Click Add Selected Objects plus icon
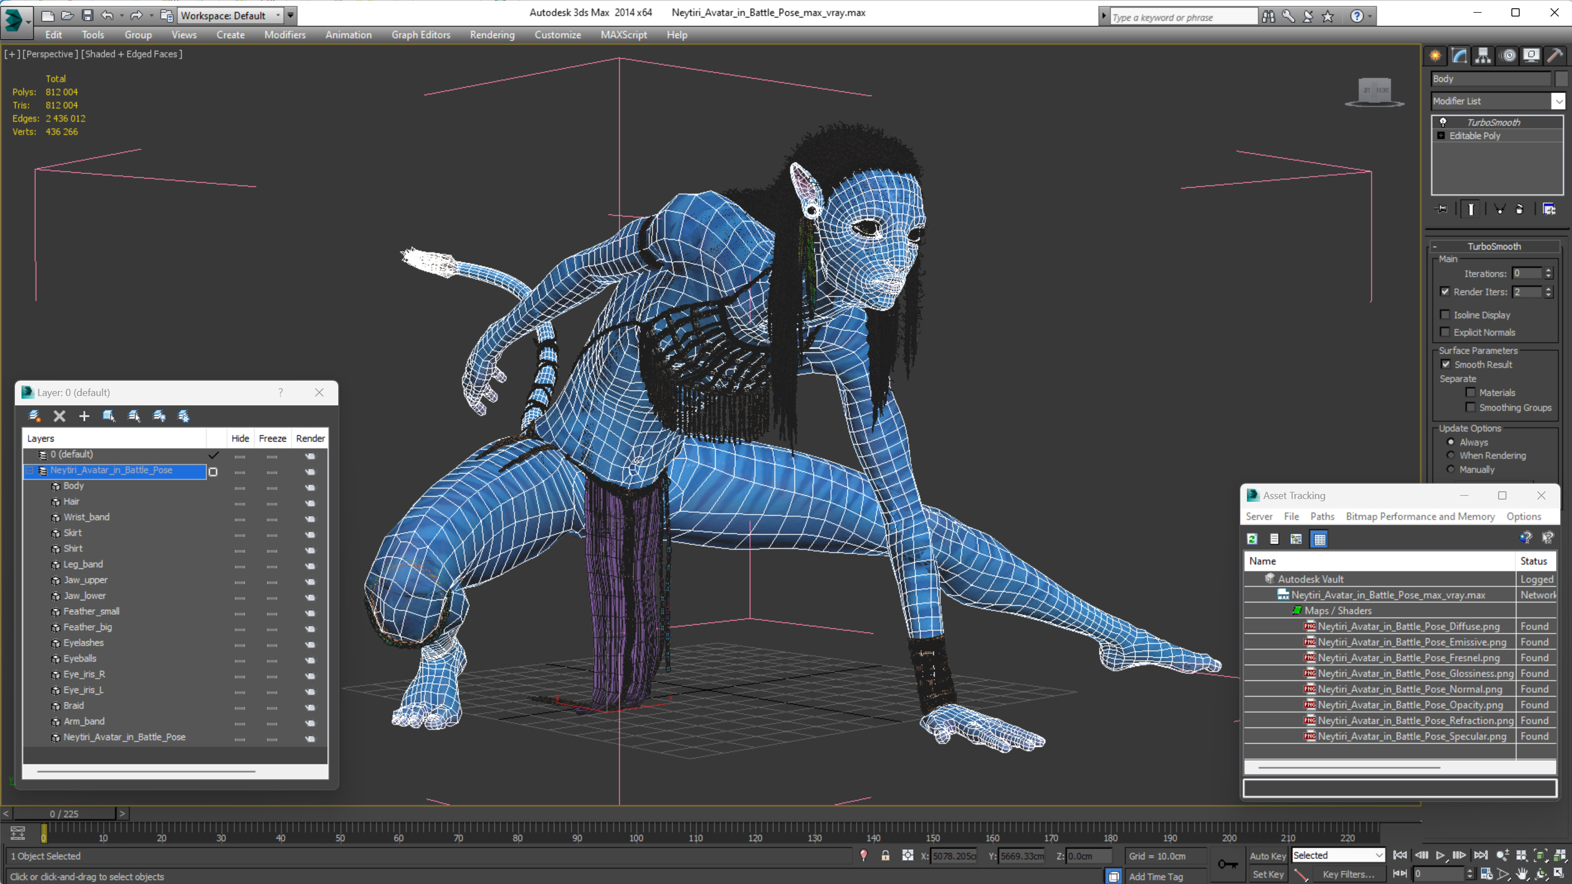This screenshot has width=1572, height=884. [x=84, y=416]
